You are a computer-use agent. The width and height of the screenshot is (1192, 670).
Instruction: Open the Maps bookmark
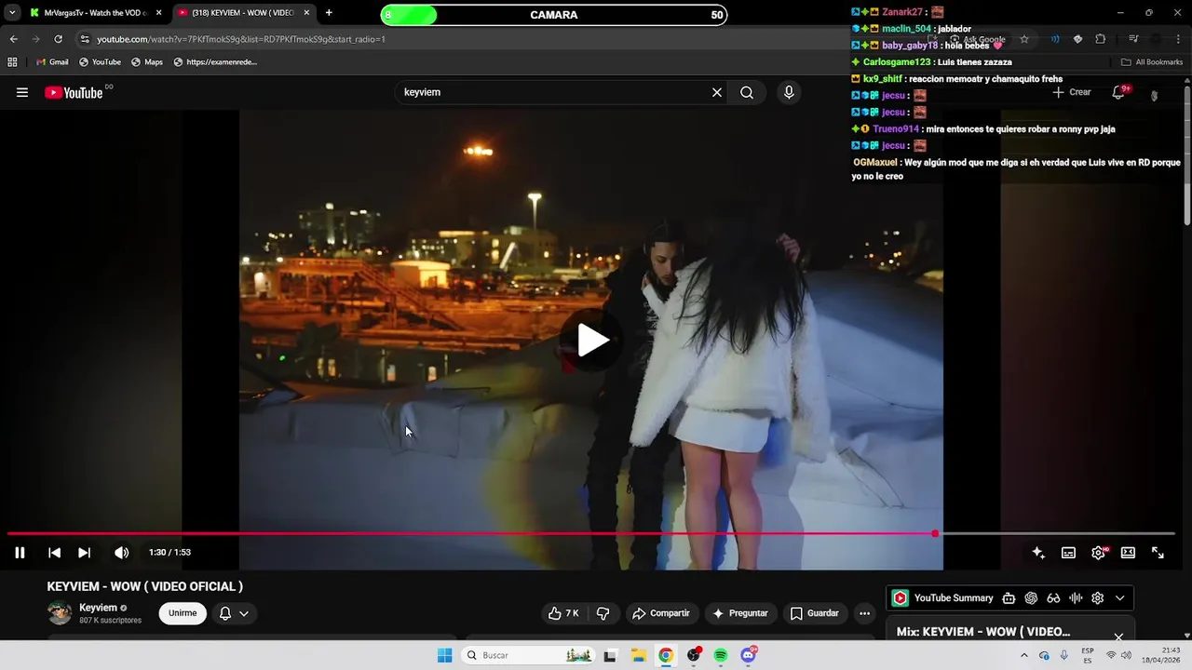point(147,62)
